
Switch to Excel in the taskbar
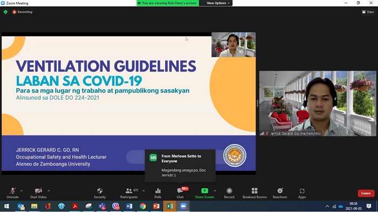point(170,206)
